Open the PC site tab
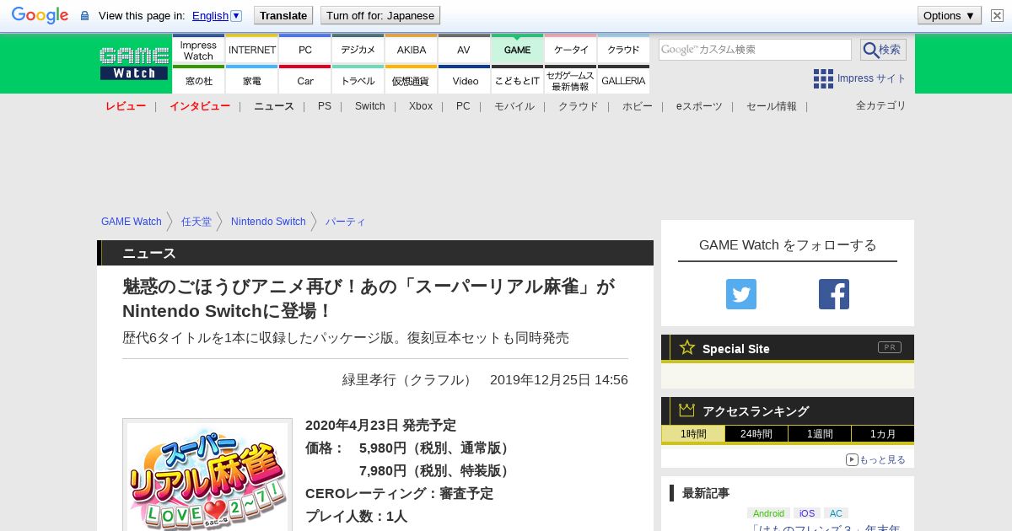 click(x=305, y=50)
